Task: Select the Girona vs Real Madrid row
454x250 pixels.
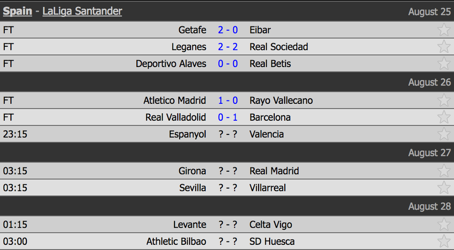Action: tap(227, 171)
